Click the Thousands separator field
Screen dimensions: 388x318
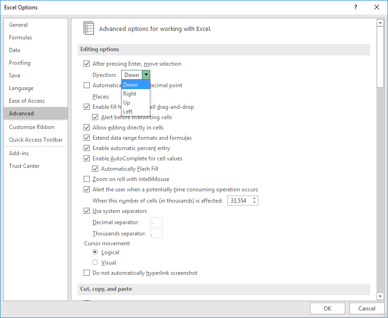156,233
